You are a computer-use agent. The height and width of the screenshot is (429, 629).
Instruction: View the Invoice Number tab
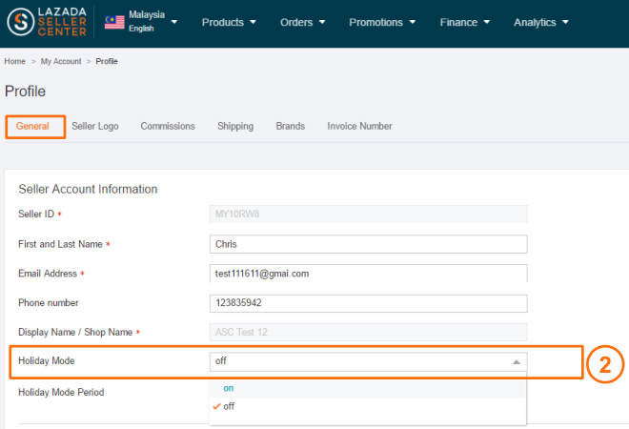(x=359, y=126)
